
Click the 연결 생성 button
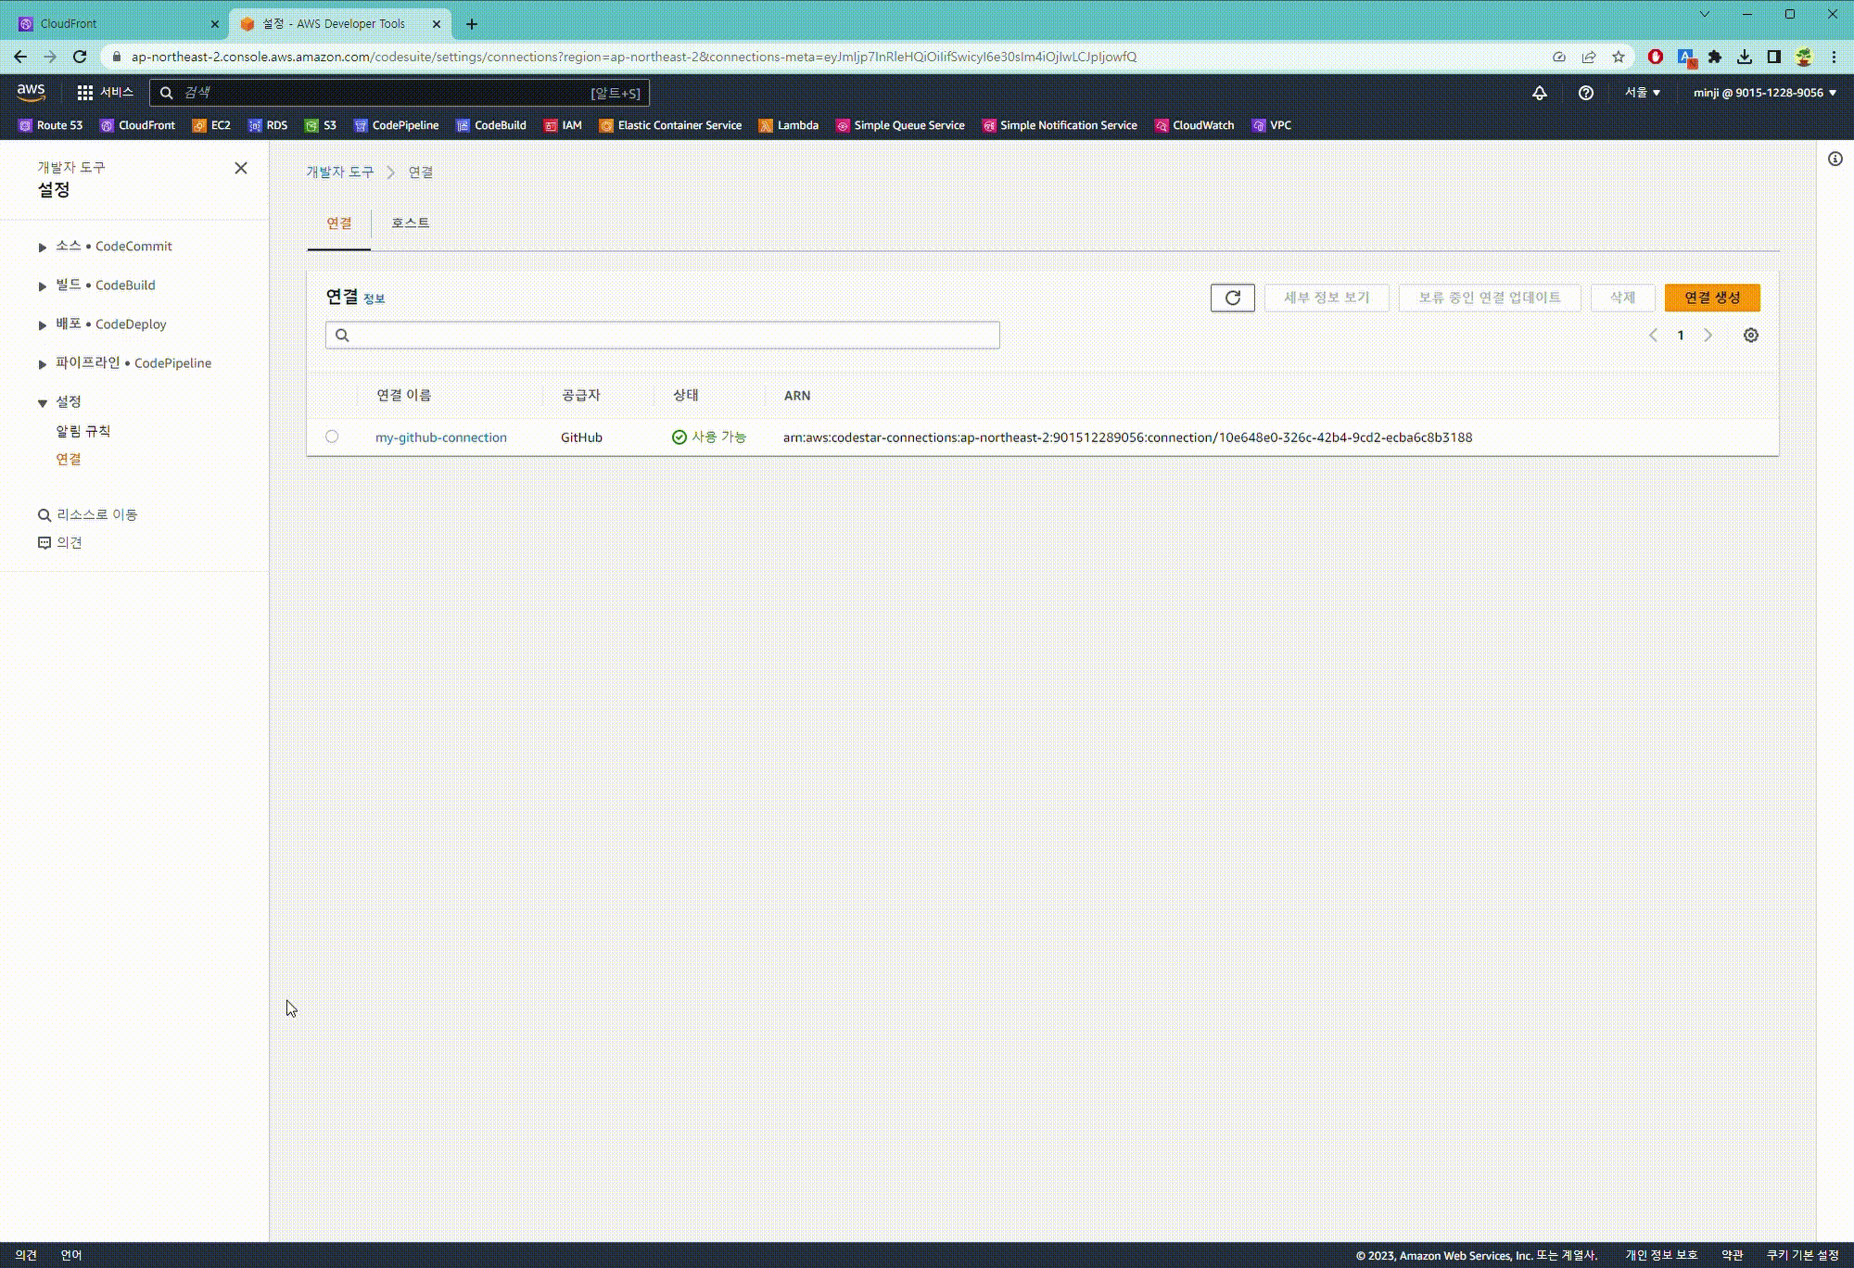pyautogui.click(x=1711, y=298)
